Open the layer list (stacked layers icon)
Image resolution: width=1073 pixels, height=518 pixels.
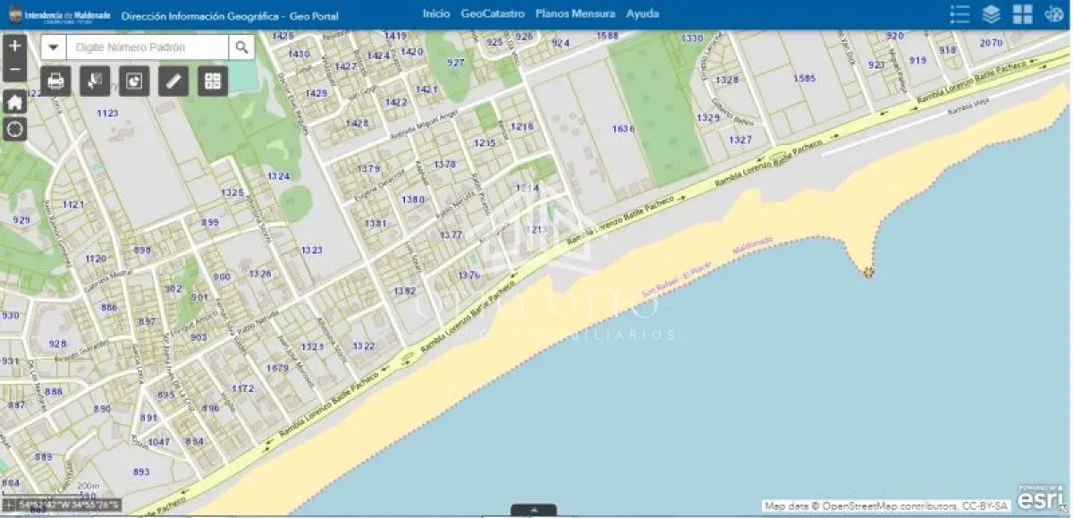coord(991,14)
